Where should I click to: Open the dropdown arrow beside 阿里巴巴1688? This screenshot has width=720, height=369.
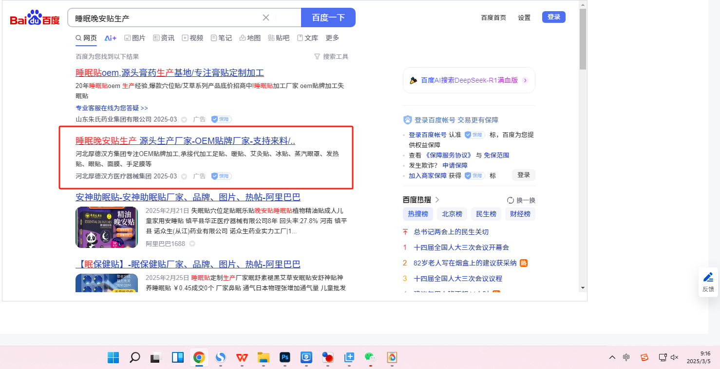192,244
